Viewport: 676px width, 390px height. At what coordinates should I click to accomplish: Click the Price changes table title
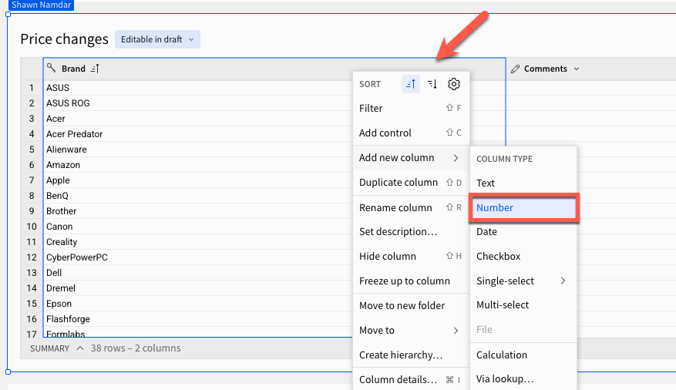[64, 39]
